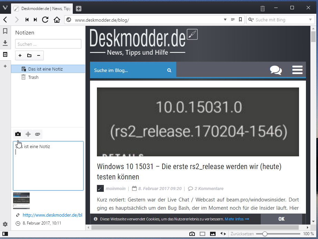318x239 pixels.
Task: Click the Deskmodder.de site logo
Action: (143, 42)
